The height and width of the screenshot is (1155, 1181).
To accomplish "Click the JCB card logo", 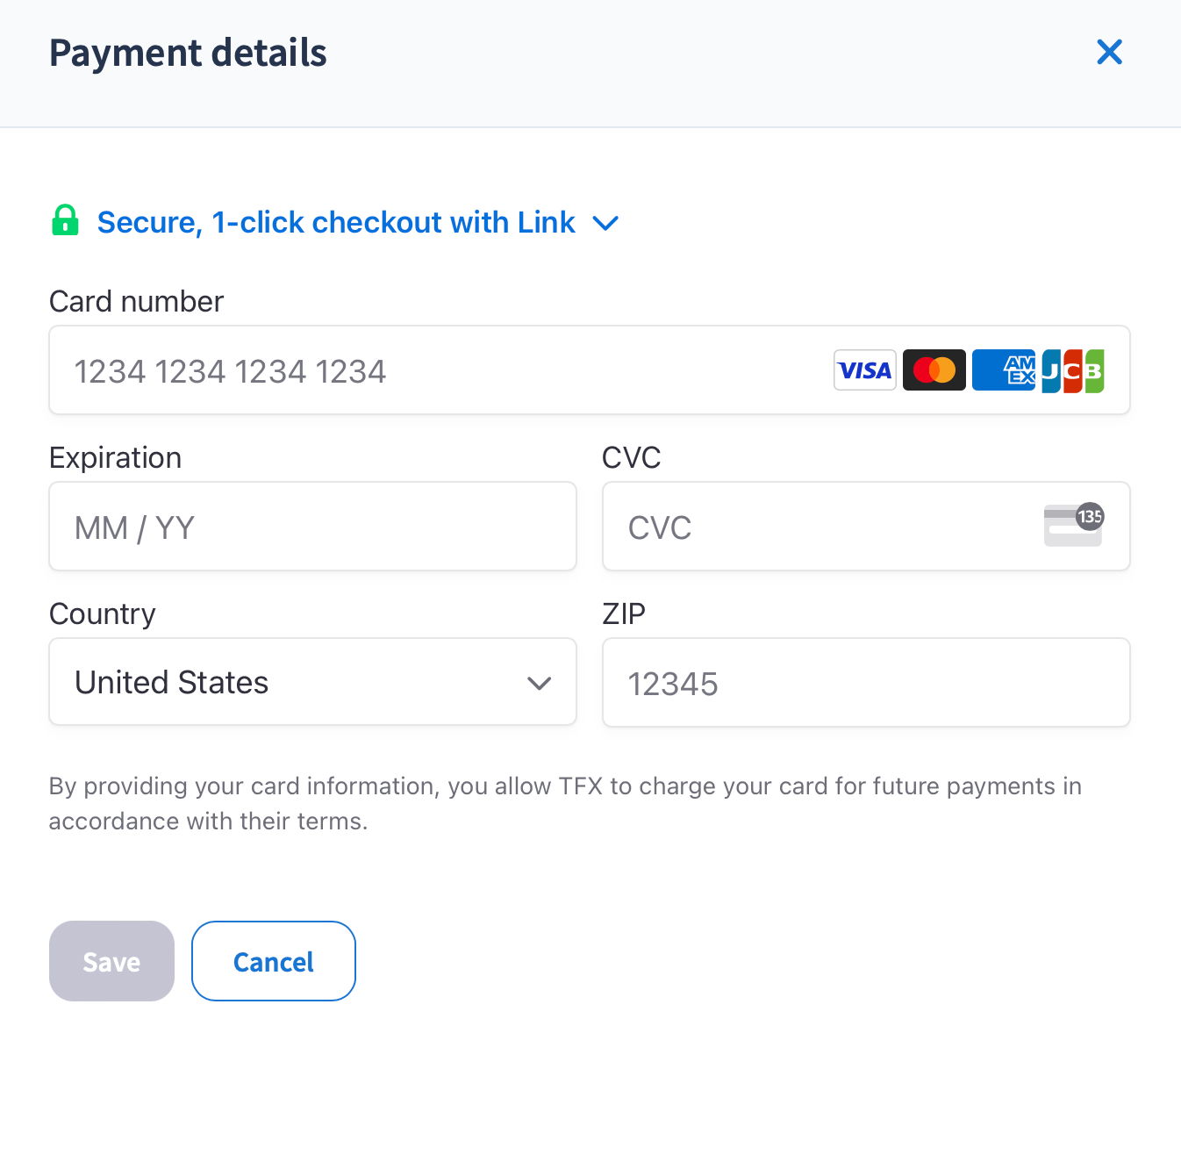I will tap(1072, 370).
